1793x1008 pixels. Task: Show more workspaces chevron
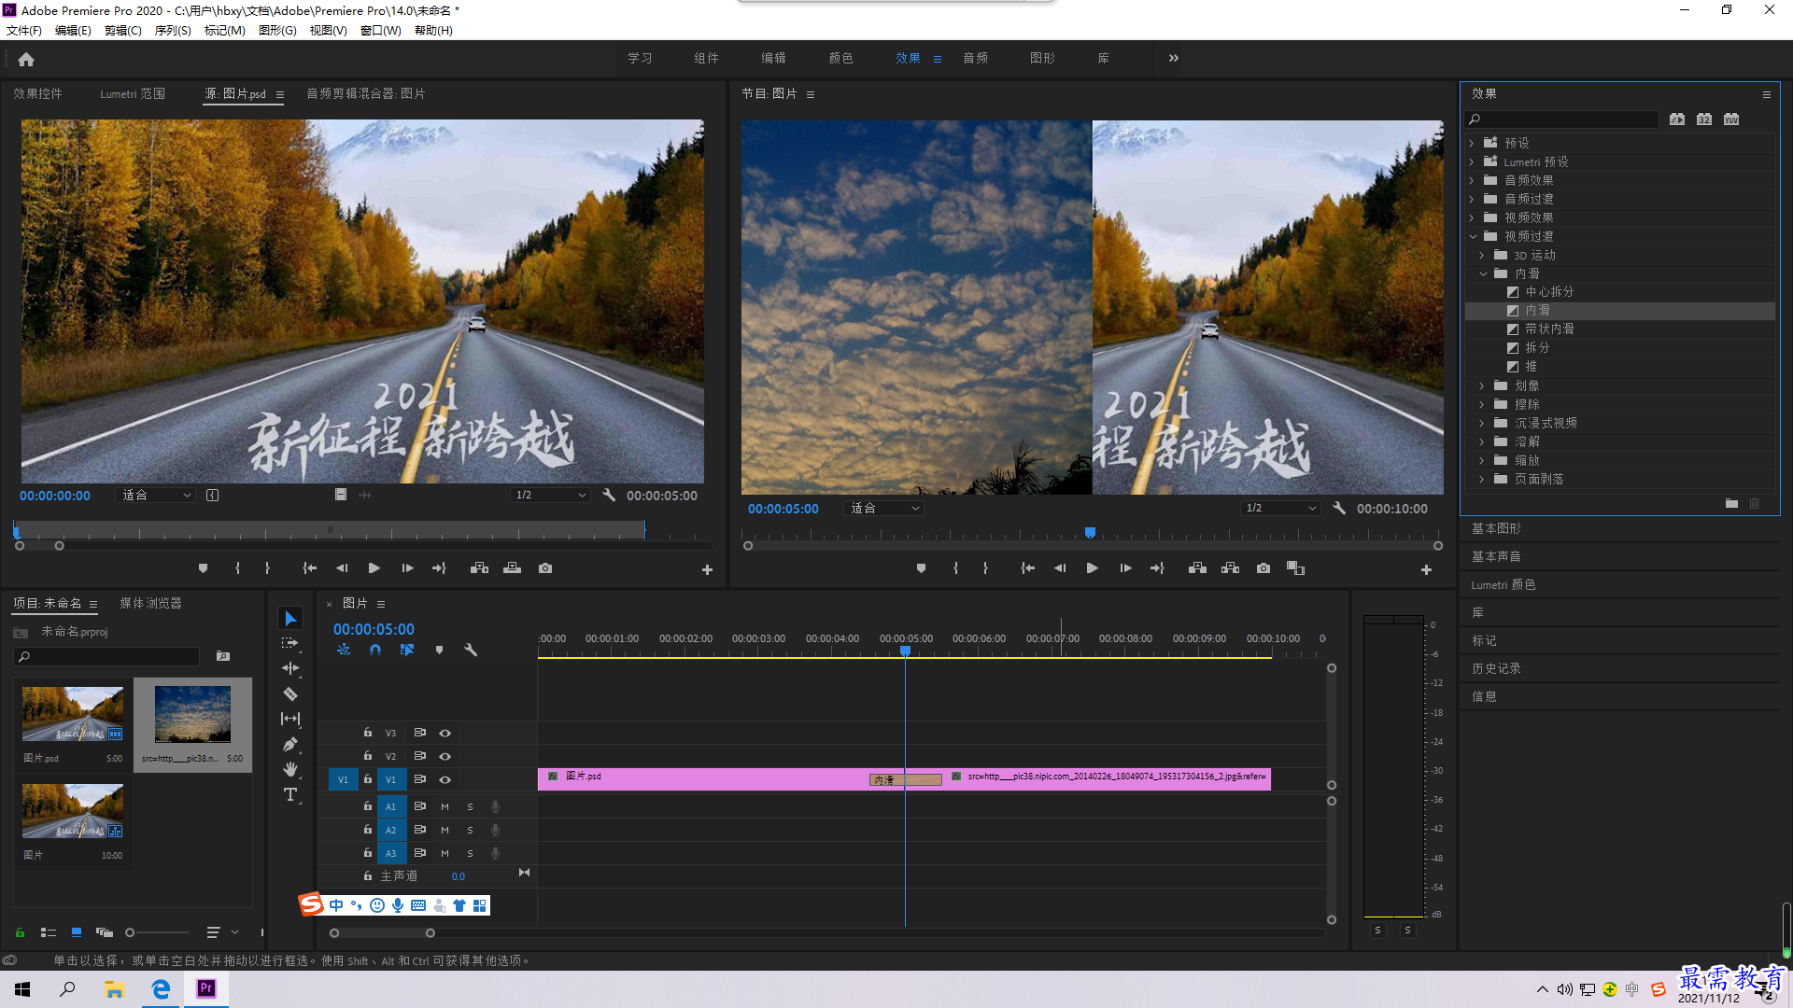(1174, 58)
